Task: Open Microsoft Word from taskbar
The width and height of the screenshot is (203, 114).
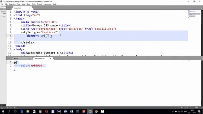Action: coord(71,111)
